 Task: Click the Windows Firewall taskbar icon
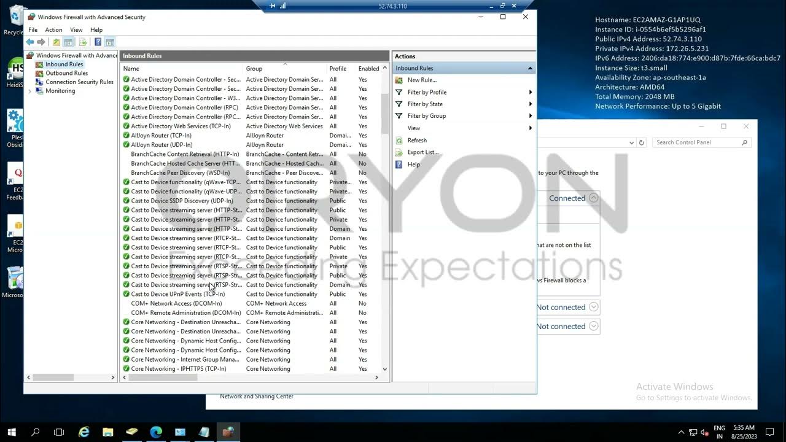click(228, 432)
